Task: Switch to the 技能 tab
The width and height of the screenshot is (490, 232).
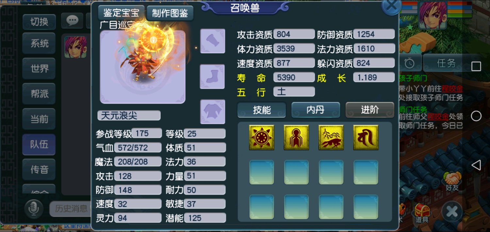Action: pos(262,110)
